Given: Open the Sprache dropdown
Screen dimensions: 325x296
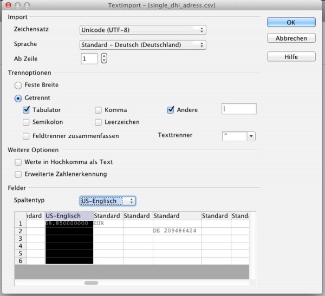Looking at the screenshot, I should (x=143, y=45).
